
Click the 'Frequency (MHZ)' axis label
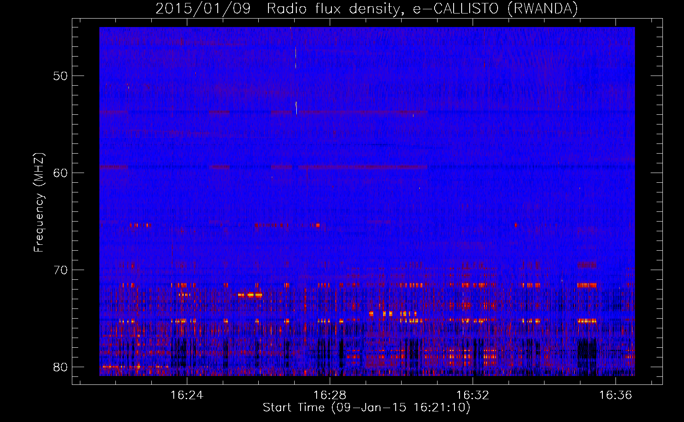38,203
